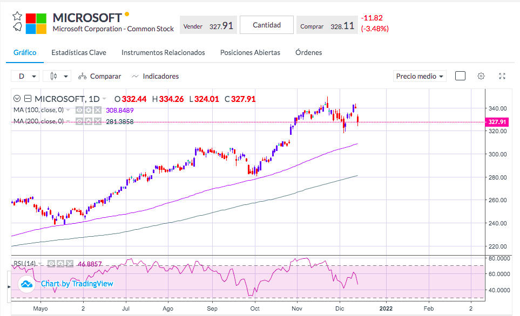The height and width of the screenshot is (316, 520).
Task: Click the Vender 327.91 sell button
Action: [208, 25]
